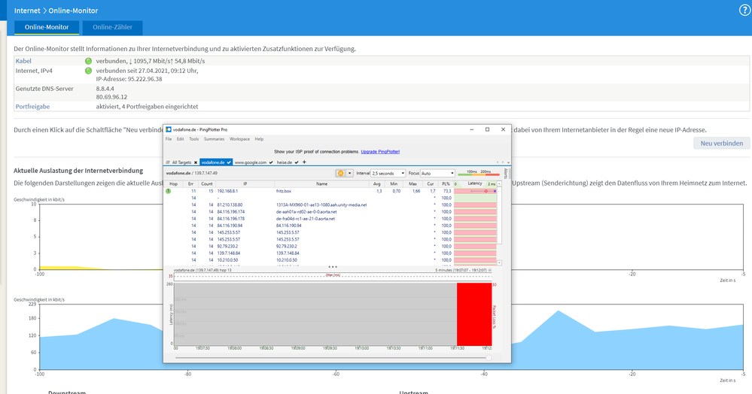752x394 pixels.
Task: Click the Neu verbinden button
Action: click(721, 143)
